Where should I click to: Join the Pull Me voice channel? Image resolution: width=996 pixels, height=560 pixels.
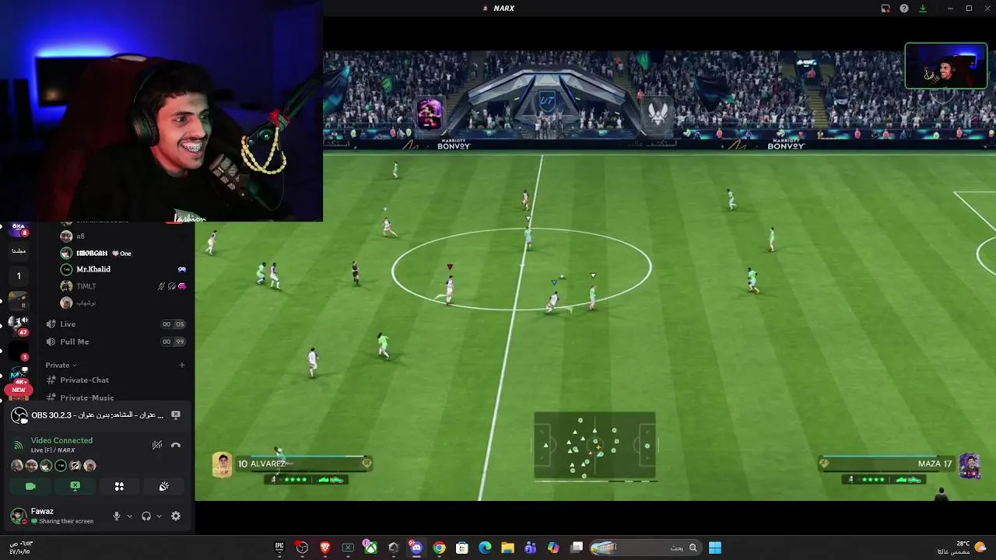(117, 341)
